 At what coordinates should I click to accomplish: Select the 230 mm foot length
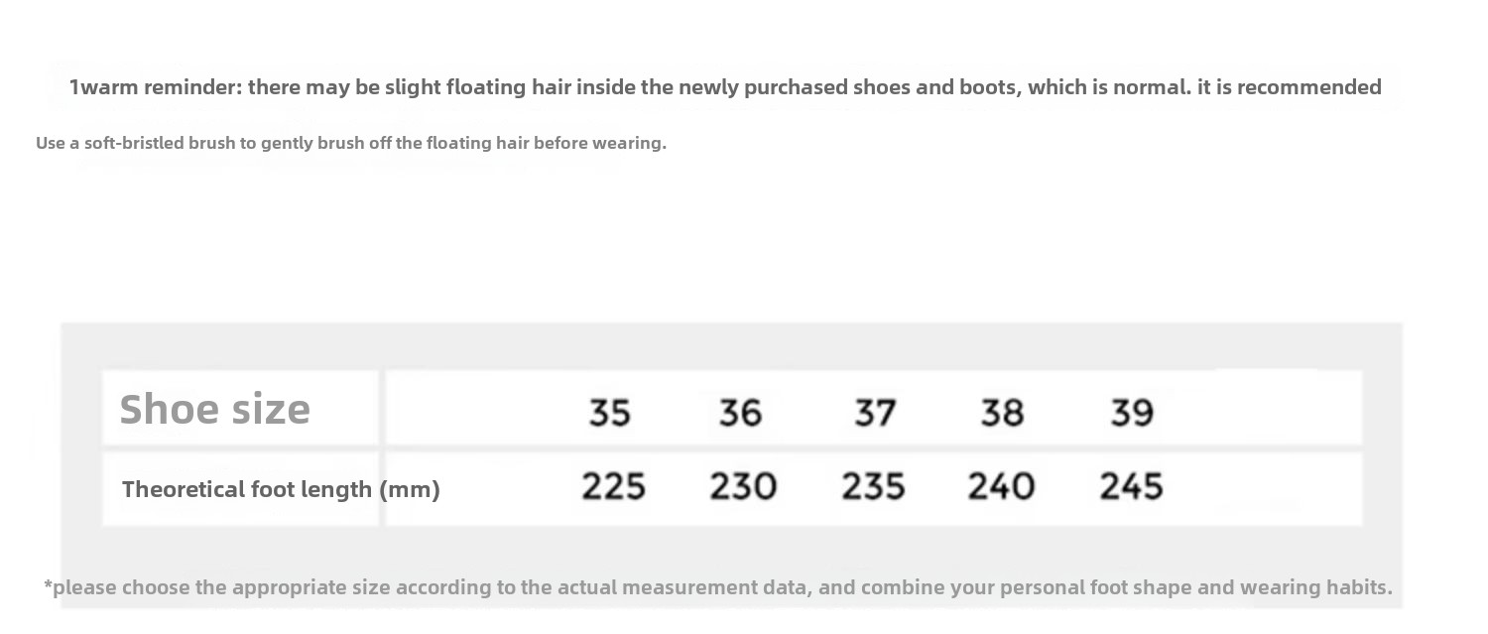743,486
